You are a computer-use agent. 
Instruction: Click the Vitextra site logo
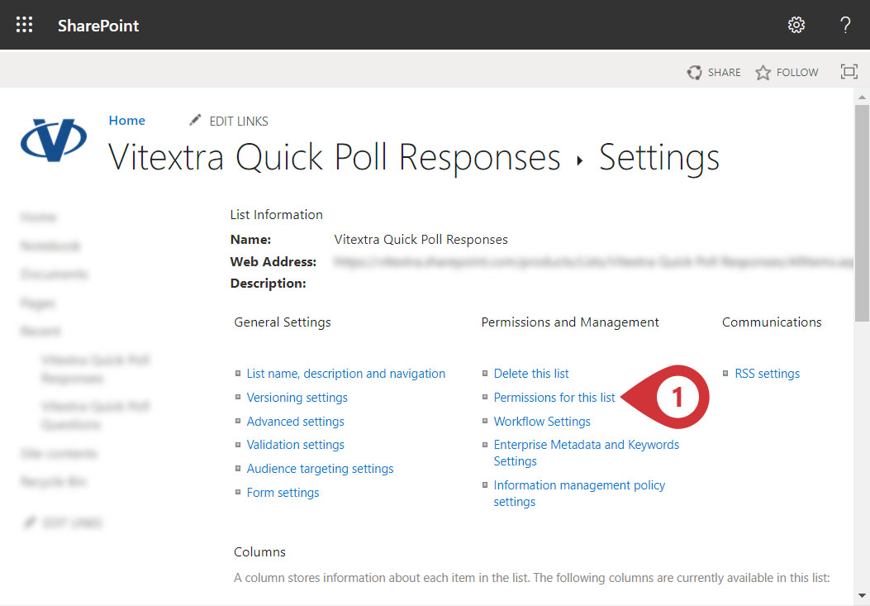tap(54, 141)
